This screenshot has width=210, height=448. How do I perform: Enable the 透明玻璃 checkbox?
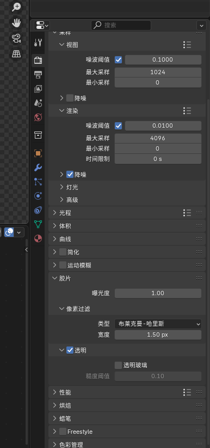[x=118, y=365]
